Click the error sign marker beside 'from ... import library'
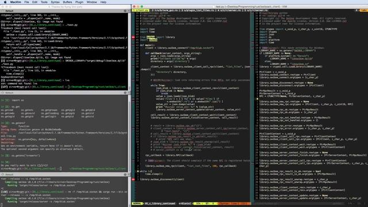The height and width of the screenshot is (207, 368). click(133, 37)
